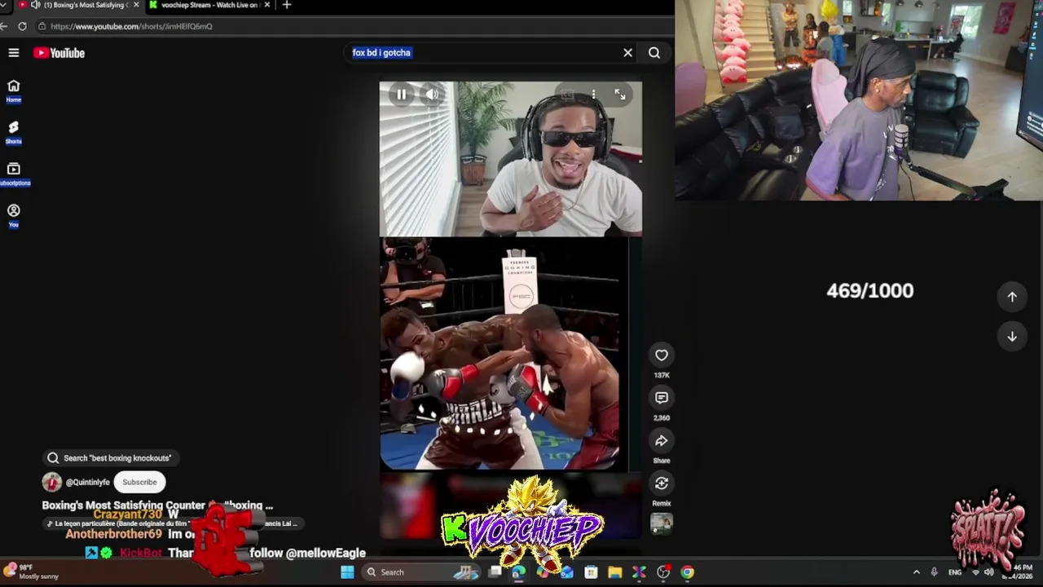Screen dimensions: 1043x587
Task: Open Shorts in the YouTube sidebar
Action: click(14, 133)
